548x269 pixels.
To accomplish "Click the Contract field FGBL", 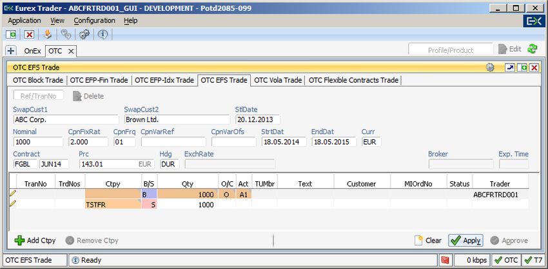I will coord(26,164).
